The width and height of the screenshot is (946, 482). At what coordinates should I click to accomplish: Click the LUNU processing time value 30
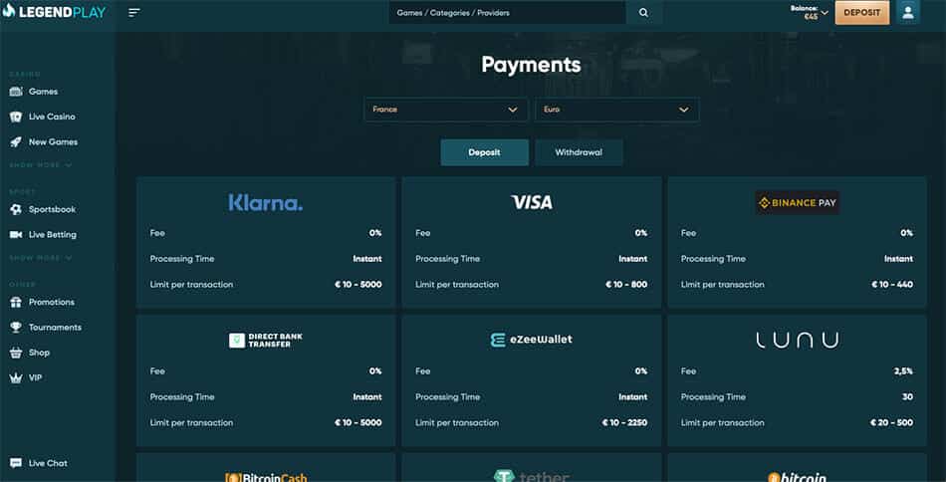[x=907, y=397]
